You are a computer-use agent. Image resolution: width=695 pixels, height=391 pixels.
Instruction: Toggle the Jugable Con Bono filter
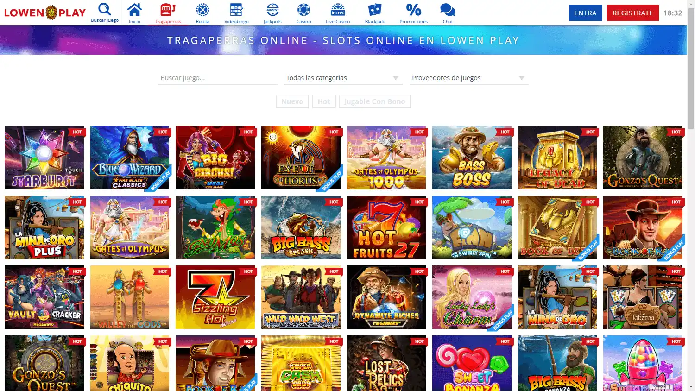[375, 101]
